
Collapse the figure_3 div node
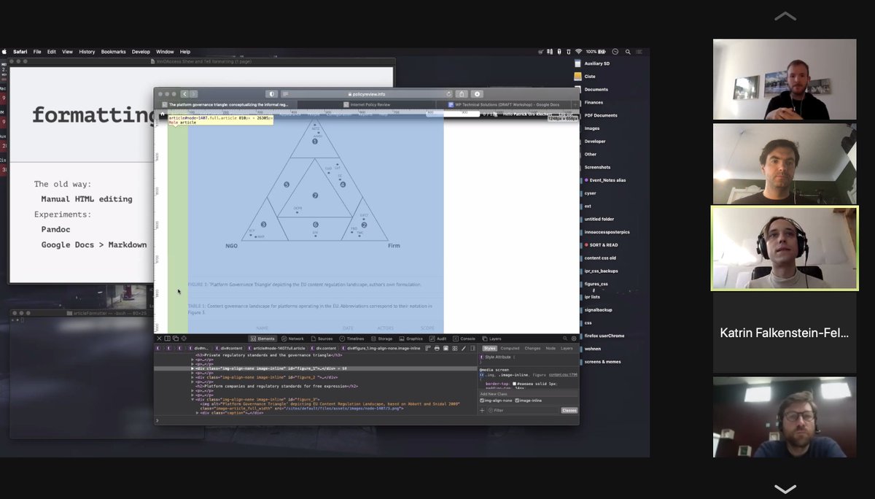192,400
